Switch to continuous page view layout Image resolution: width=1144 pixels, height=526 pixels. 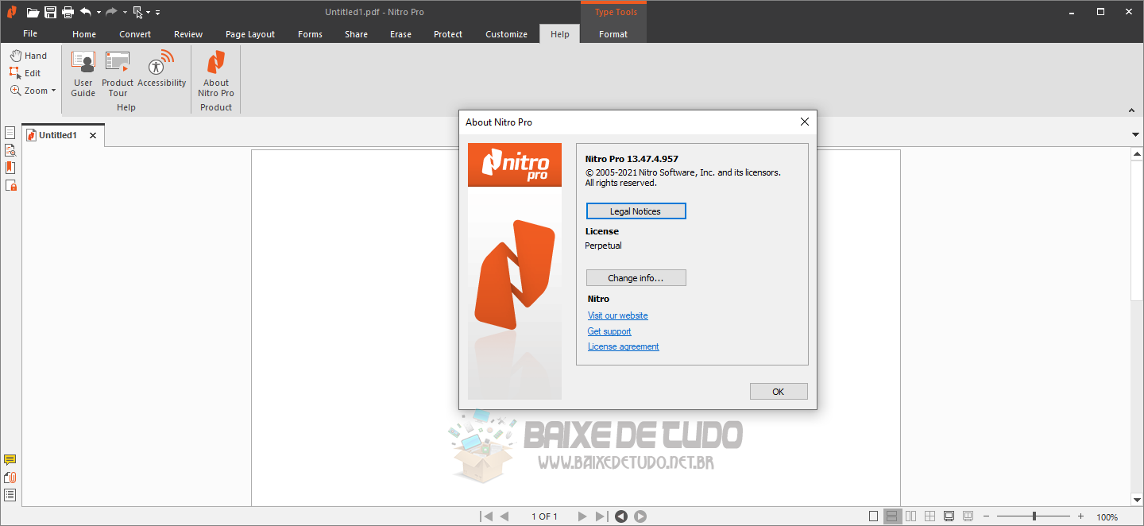tap(893, 516)
